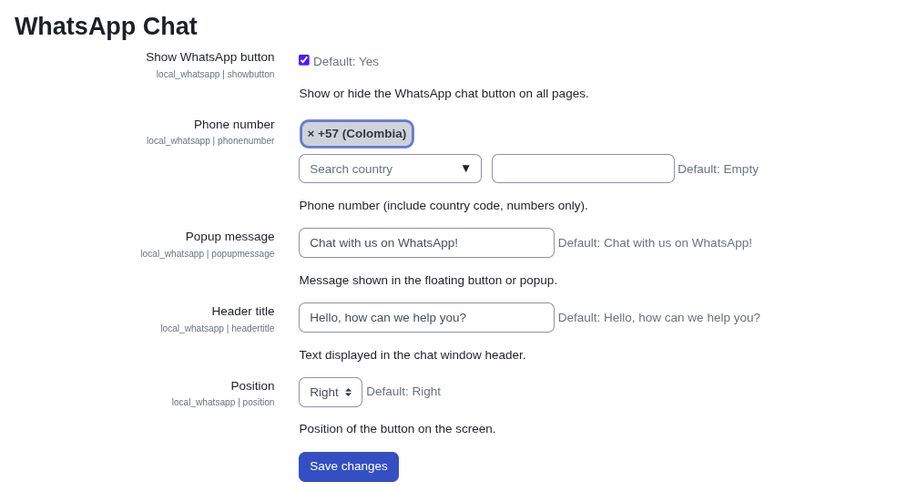
Task: Click the "Show WhatsApp button" setting label
Action: tap(209, 57)
